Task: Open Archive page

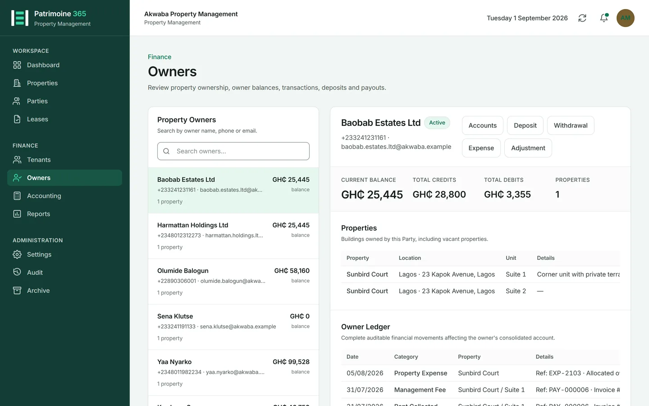Action: point(64,291)
